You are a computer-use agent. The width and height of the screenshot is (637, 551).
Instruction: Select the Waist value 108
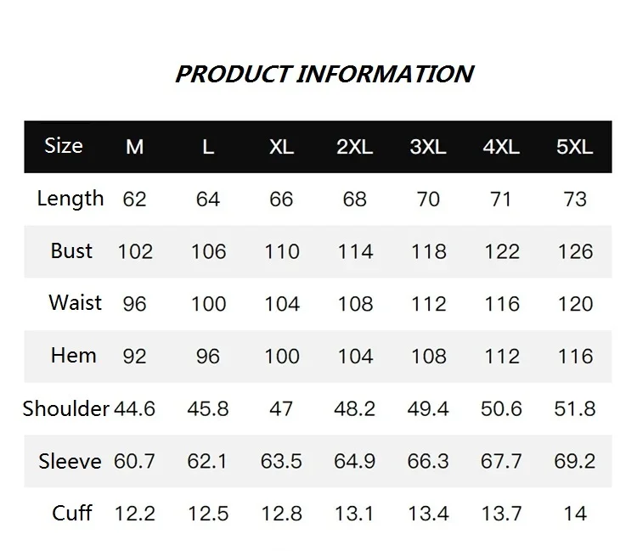coord(356,304)
